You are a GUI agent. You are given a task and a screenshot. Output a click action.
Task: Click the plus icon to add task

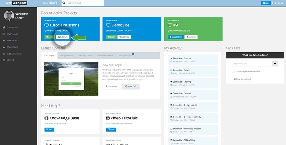(x=275, y=64)
